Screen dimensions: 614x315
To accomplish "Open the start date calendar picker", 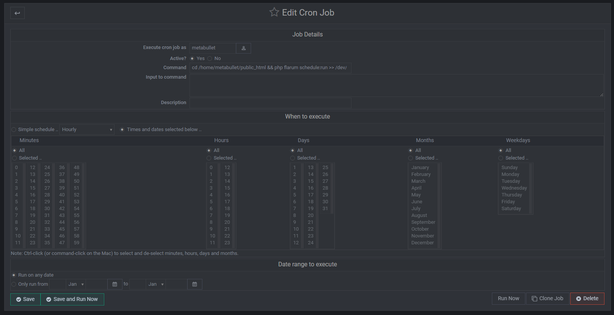I will pos(115,284).
